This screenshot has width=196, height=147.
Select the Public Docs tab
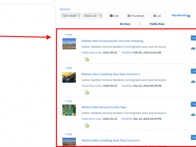click(157, 24)
